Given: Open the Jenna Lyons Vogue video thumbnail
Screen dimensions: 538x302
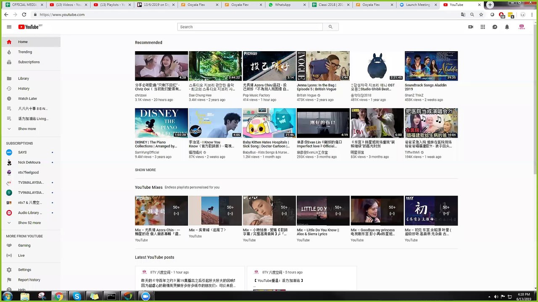Looking at the screenshot, I should (x=323, y=66).
